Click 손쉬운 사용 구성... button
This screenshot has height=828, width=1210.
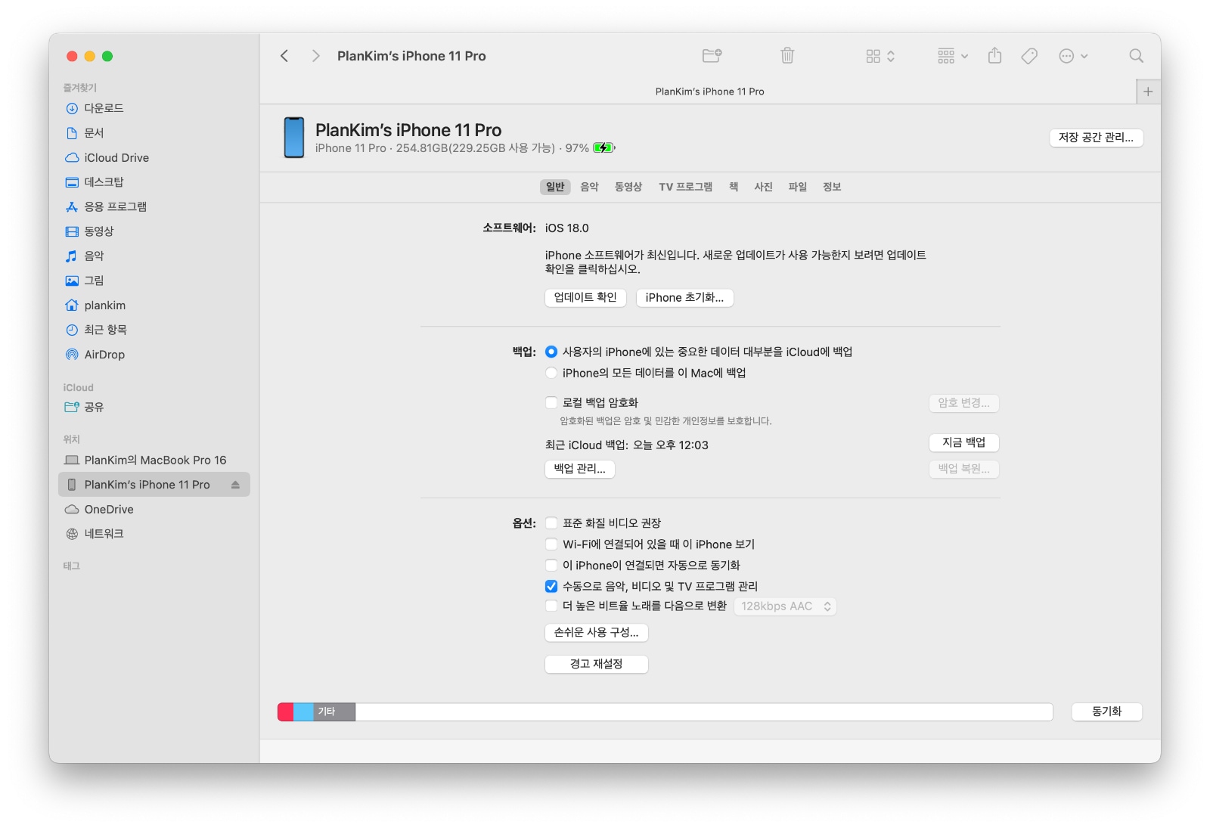596,632
